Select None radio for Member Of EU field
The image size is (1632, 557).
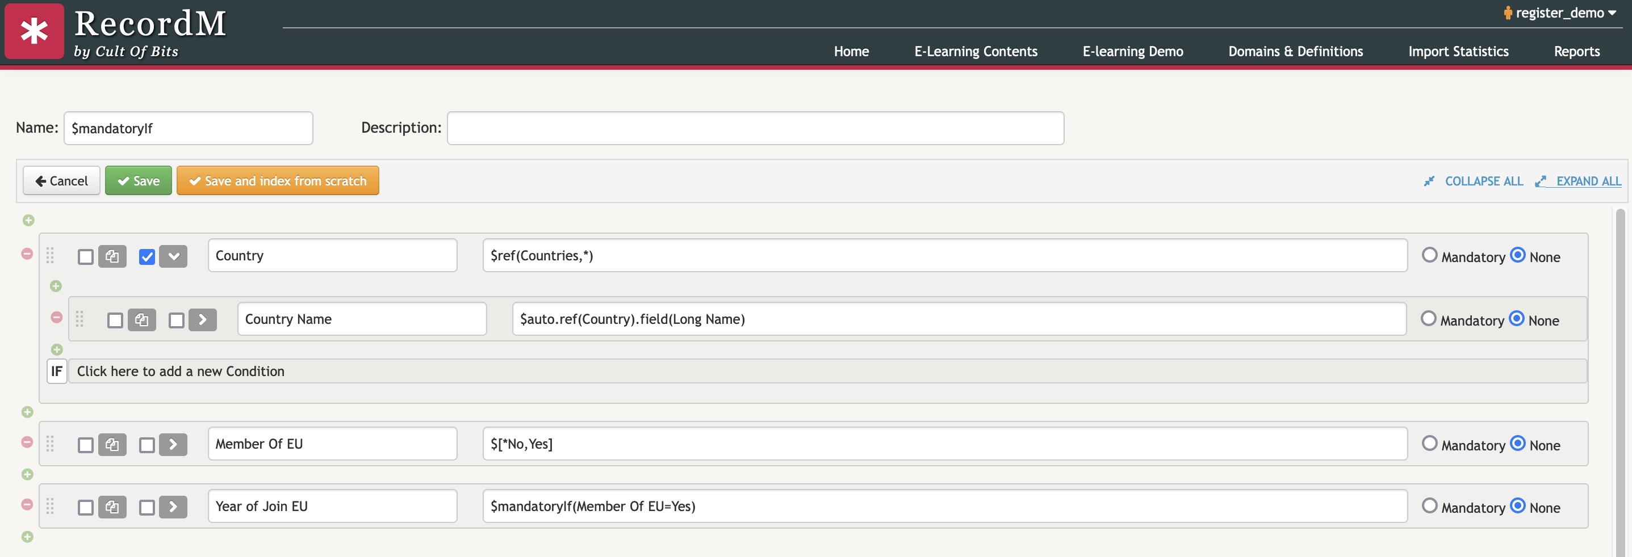1518,442
